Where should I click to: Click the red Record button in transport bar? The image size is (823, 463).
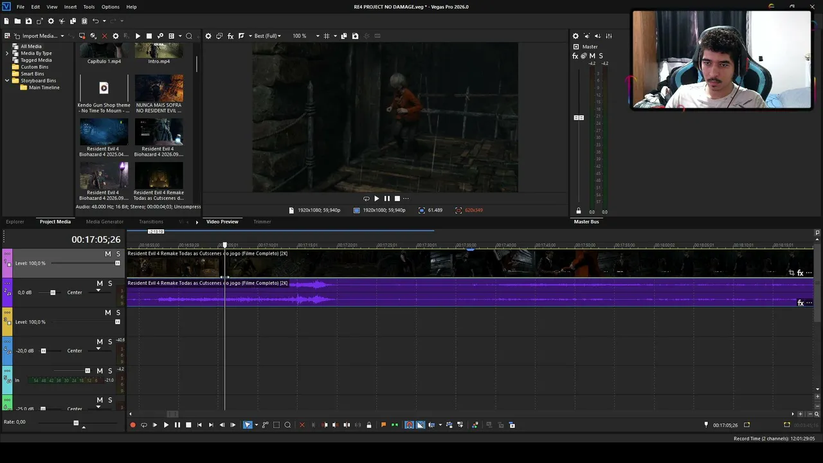[x=133, y=425]
